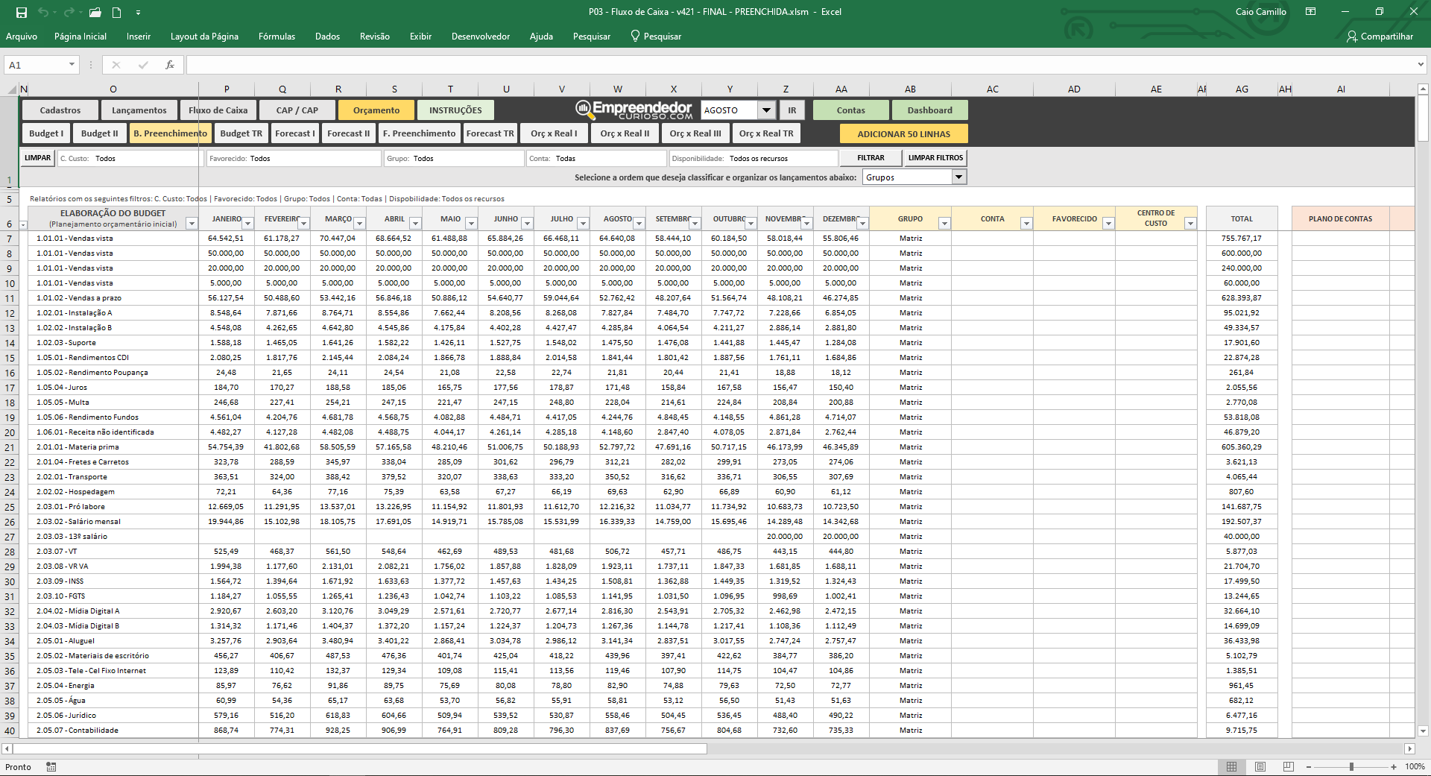
Task: Open the Grupos sort order dropdown
Action: tap(959, 177)
